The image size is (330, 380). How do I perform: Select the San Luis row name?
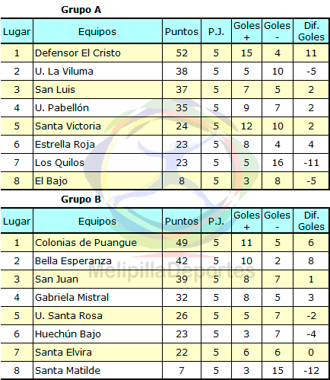(x=55, y=89)
